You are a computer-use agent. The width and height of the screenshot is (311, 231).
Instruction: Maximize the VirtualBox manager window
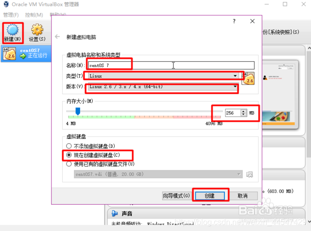[285, 4]
